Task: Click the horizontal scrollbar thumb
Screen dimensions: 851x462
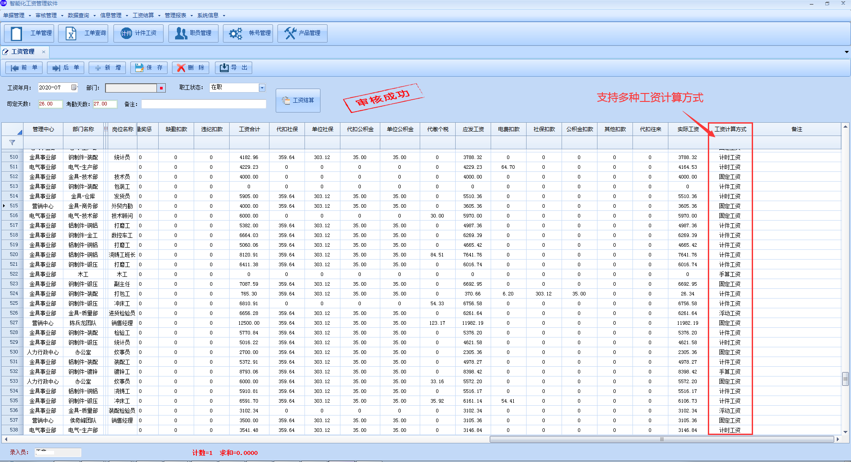Action: (661, 439)
